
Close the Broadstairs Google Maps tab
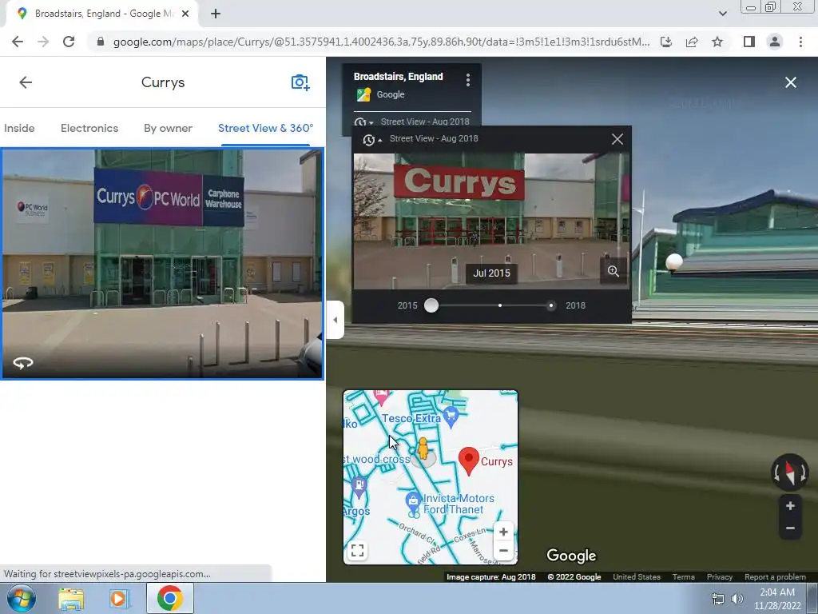click(x=185, y=14)
